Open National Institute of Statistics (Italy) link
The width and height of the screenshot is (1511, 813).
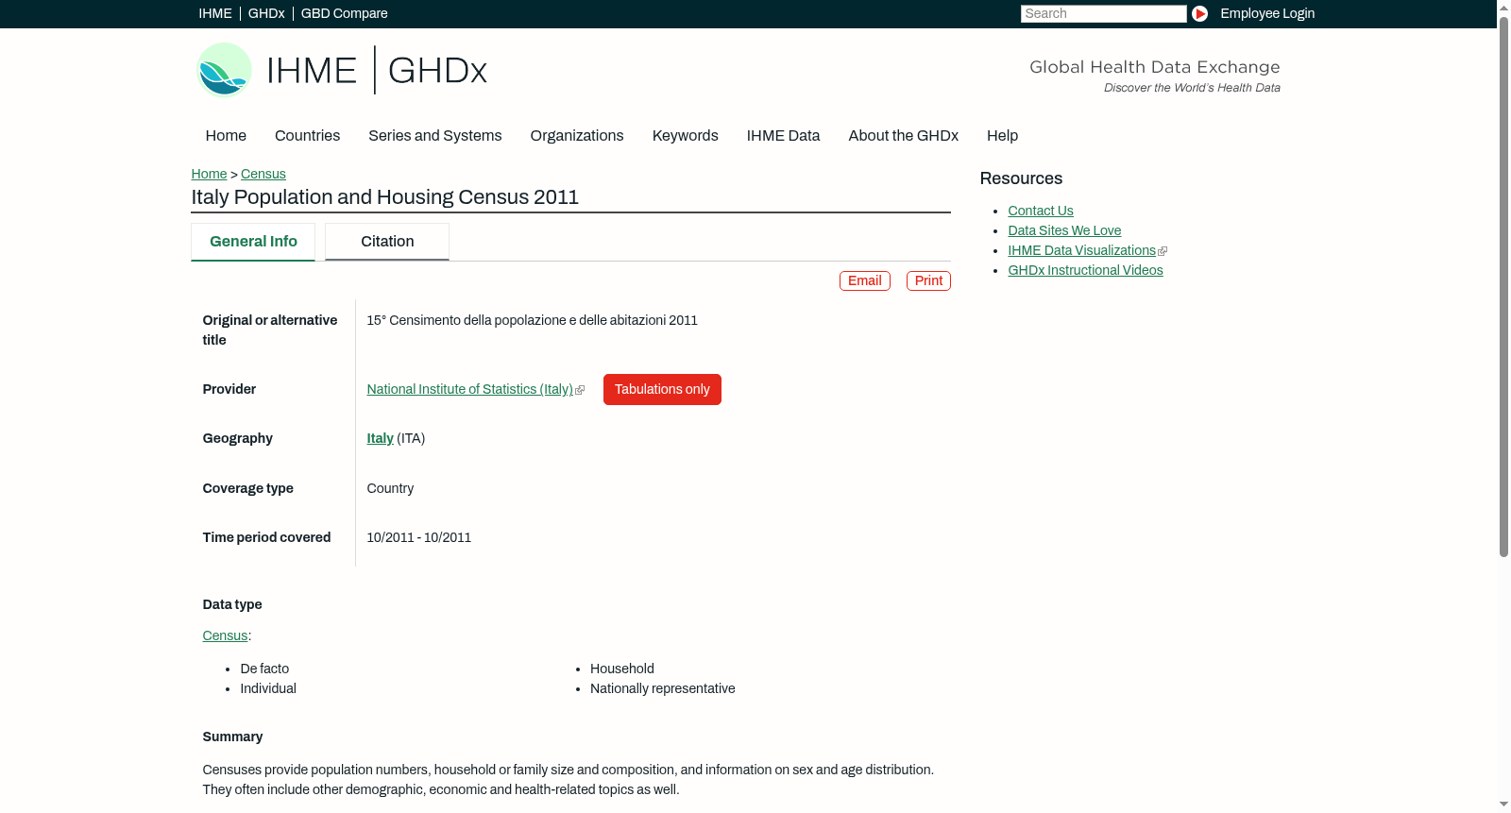(x=470, y=389)
